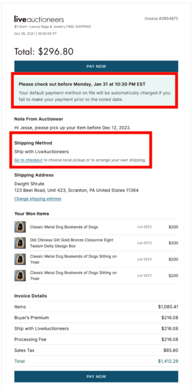Viewport: 193px width, 389px height.
Task: Click the Buyer's Premium row
Action: (96, 318)
